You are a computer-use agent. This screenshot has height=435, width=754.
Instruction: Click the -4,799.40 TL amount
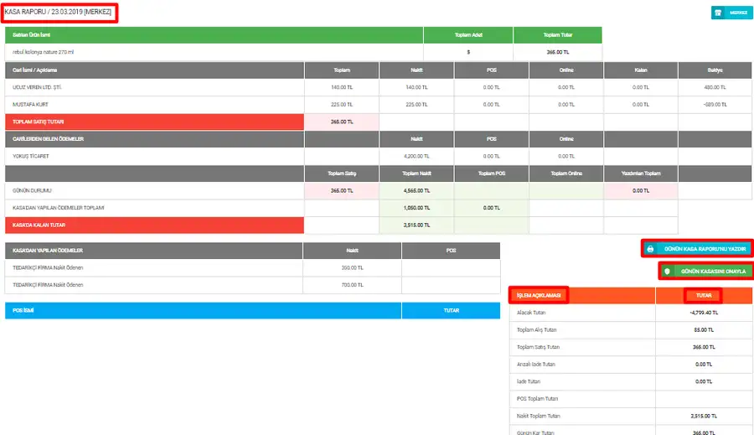704,313
